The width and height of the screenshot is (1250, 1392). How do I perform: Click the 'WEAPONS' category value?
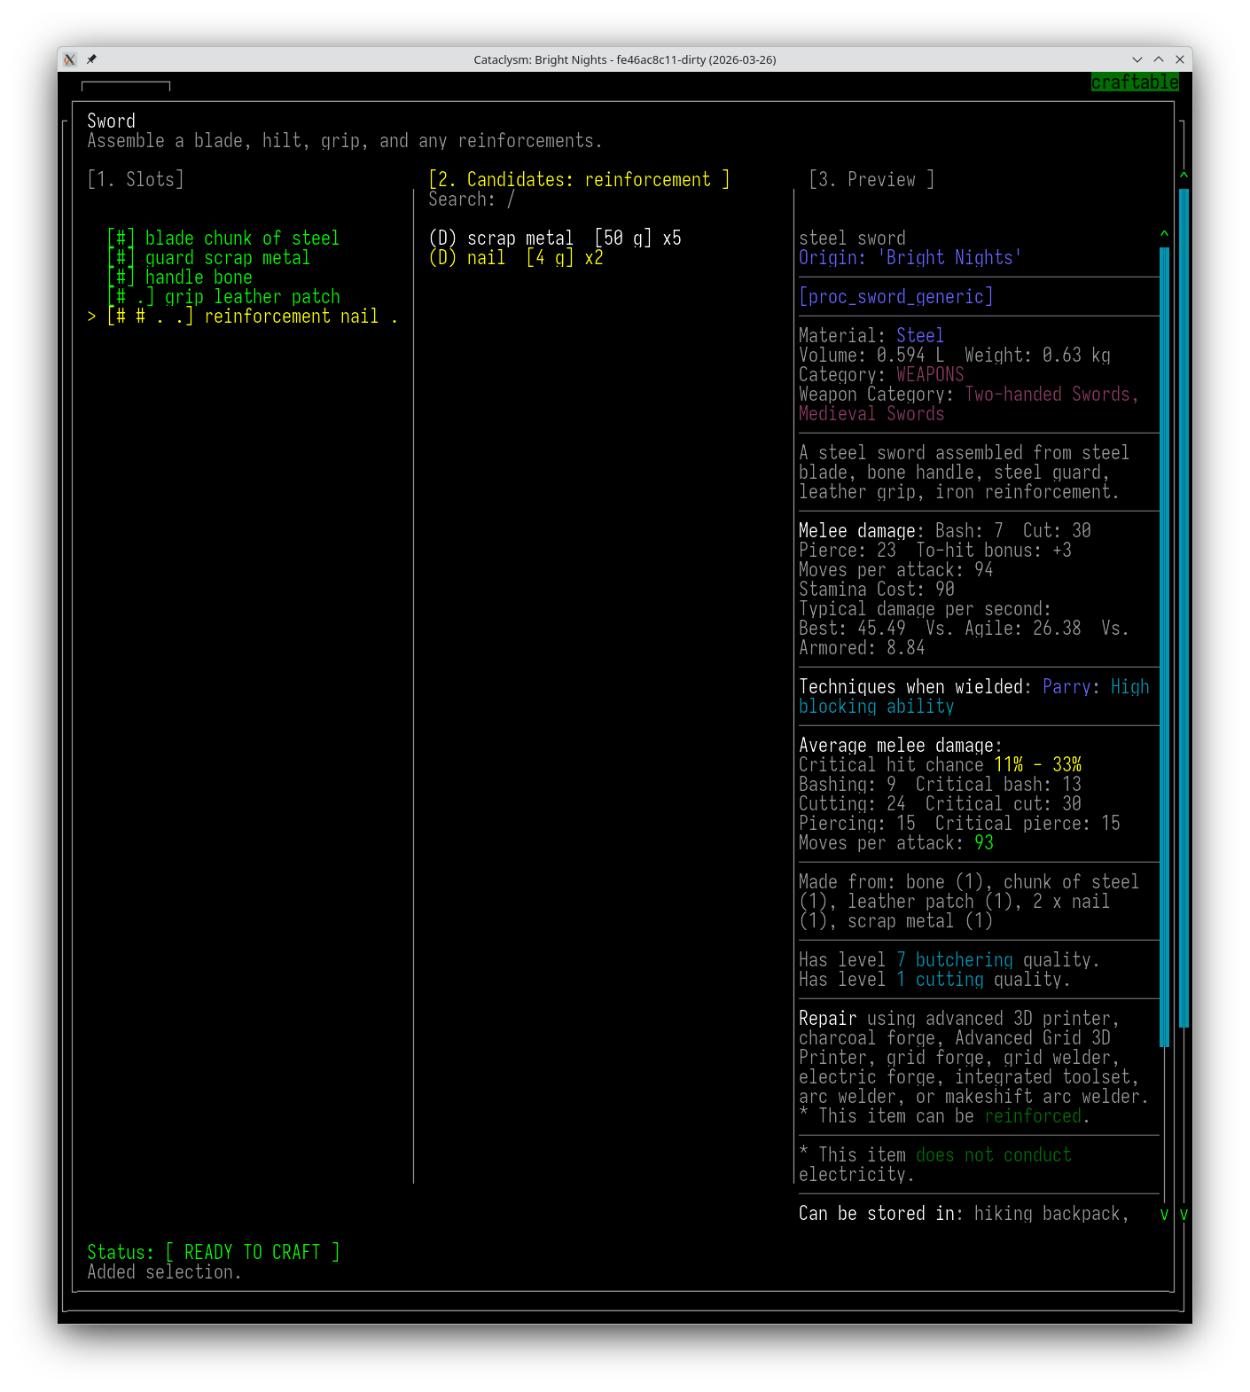pyautogui.click(x=930, y=374)
